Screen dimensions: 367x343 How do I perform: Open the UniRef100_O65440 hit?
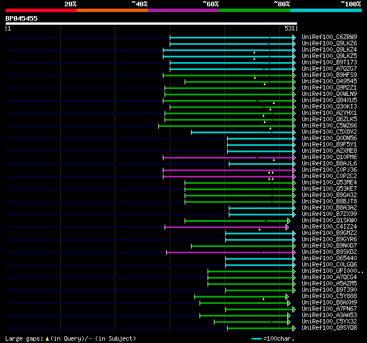tap(329, 259)
